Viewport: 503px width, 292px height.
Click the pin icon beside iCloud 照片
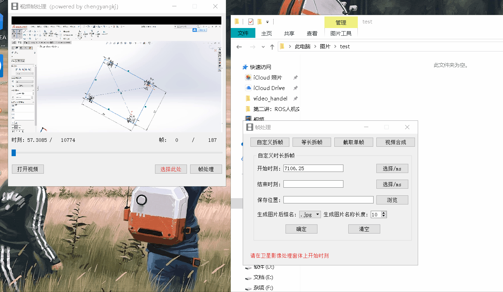pos(296,77)
